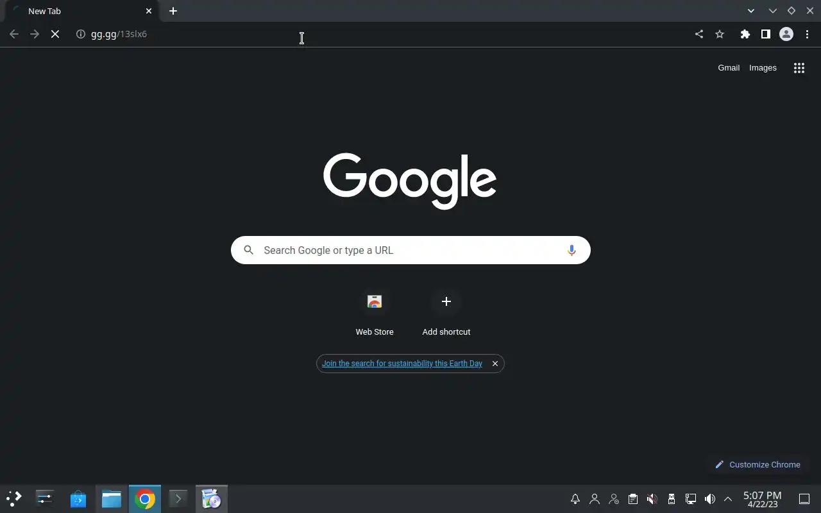Open application launcher in taskbar
This screenshot has width=821, height=513.
14,498
